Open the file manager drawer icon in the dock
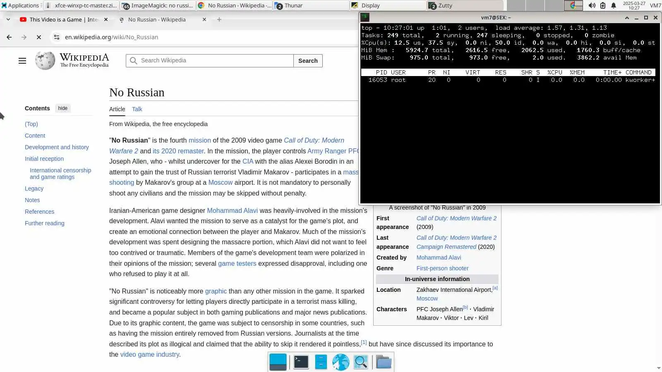Screen dimensions: 662x372 tap(321, 362)
